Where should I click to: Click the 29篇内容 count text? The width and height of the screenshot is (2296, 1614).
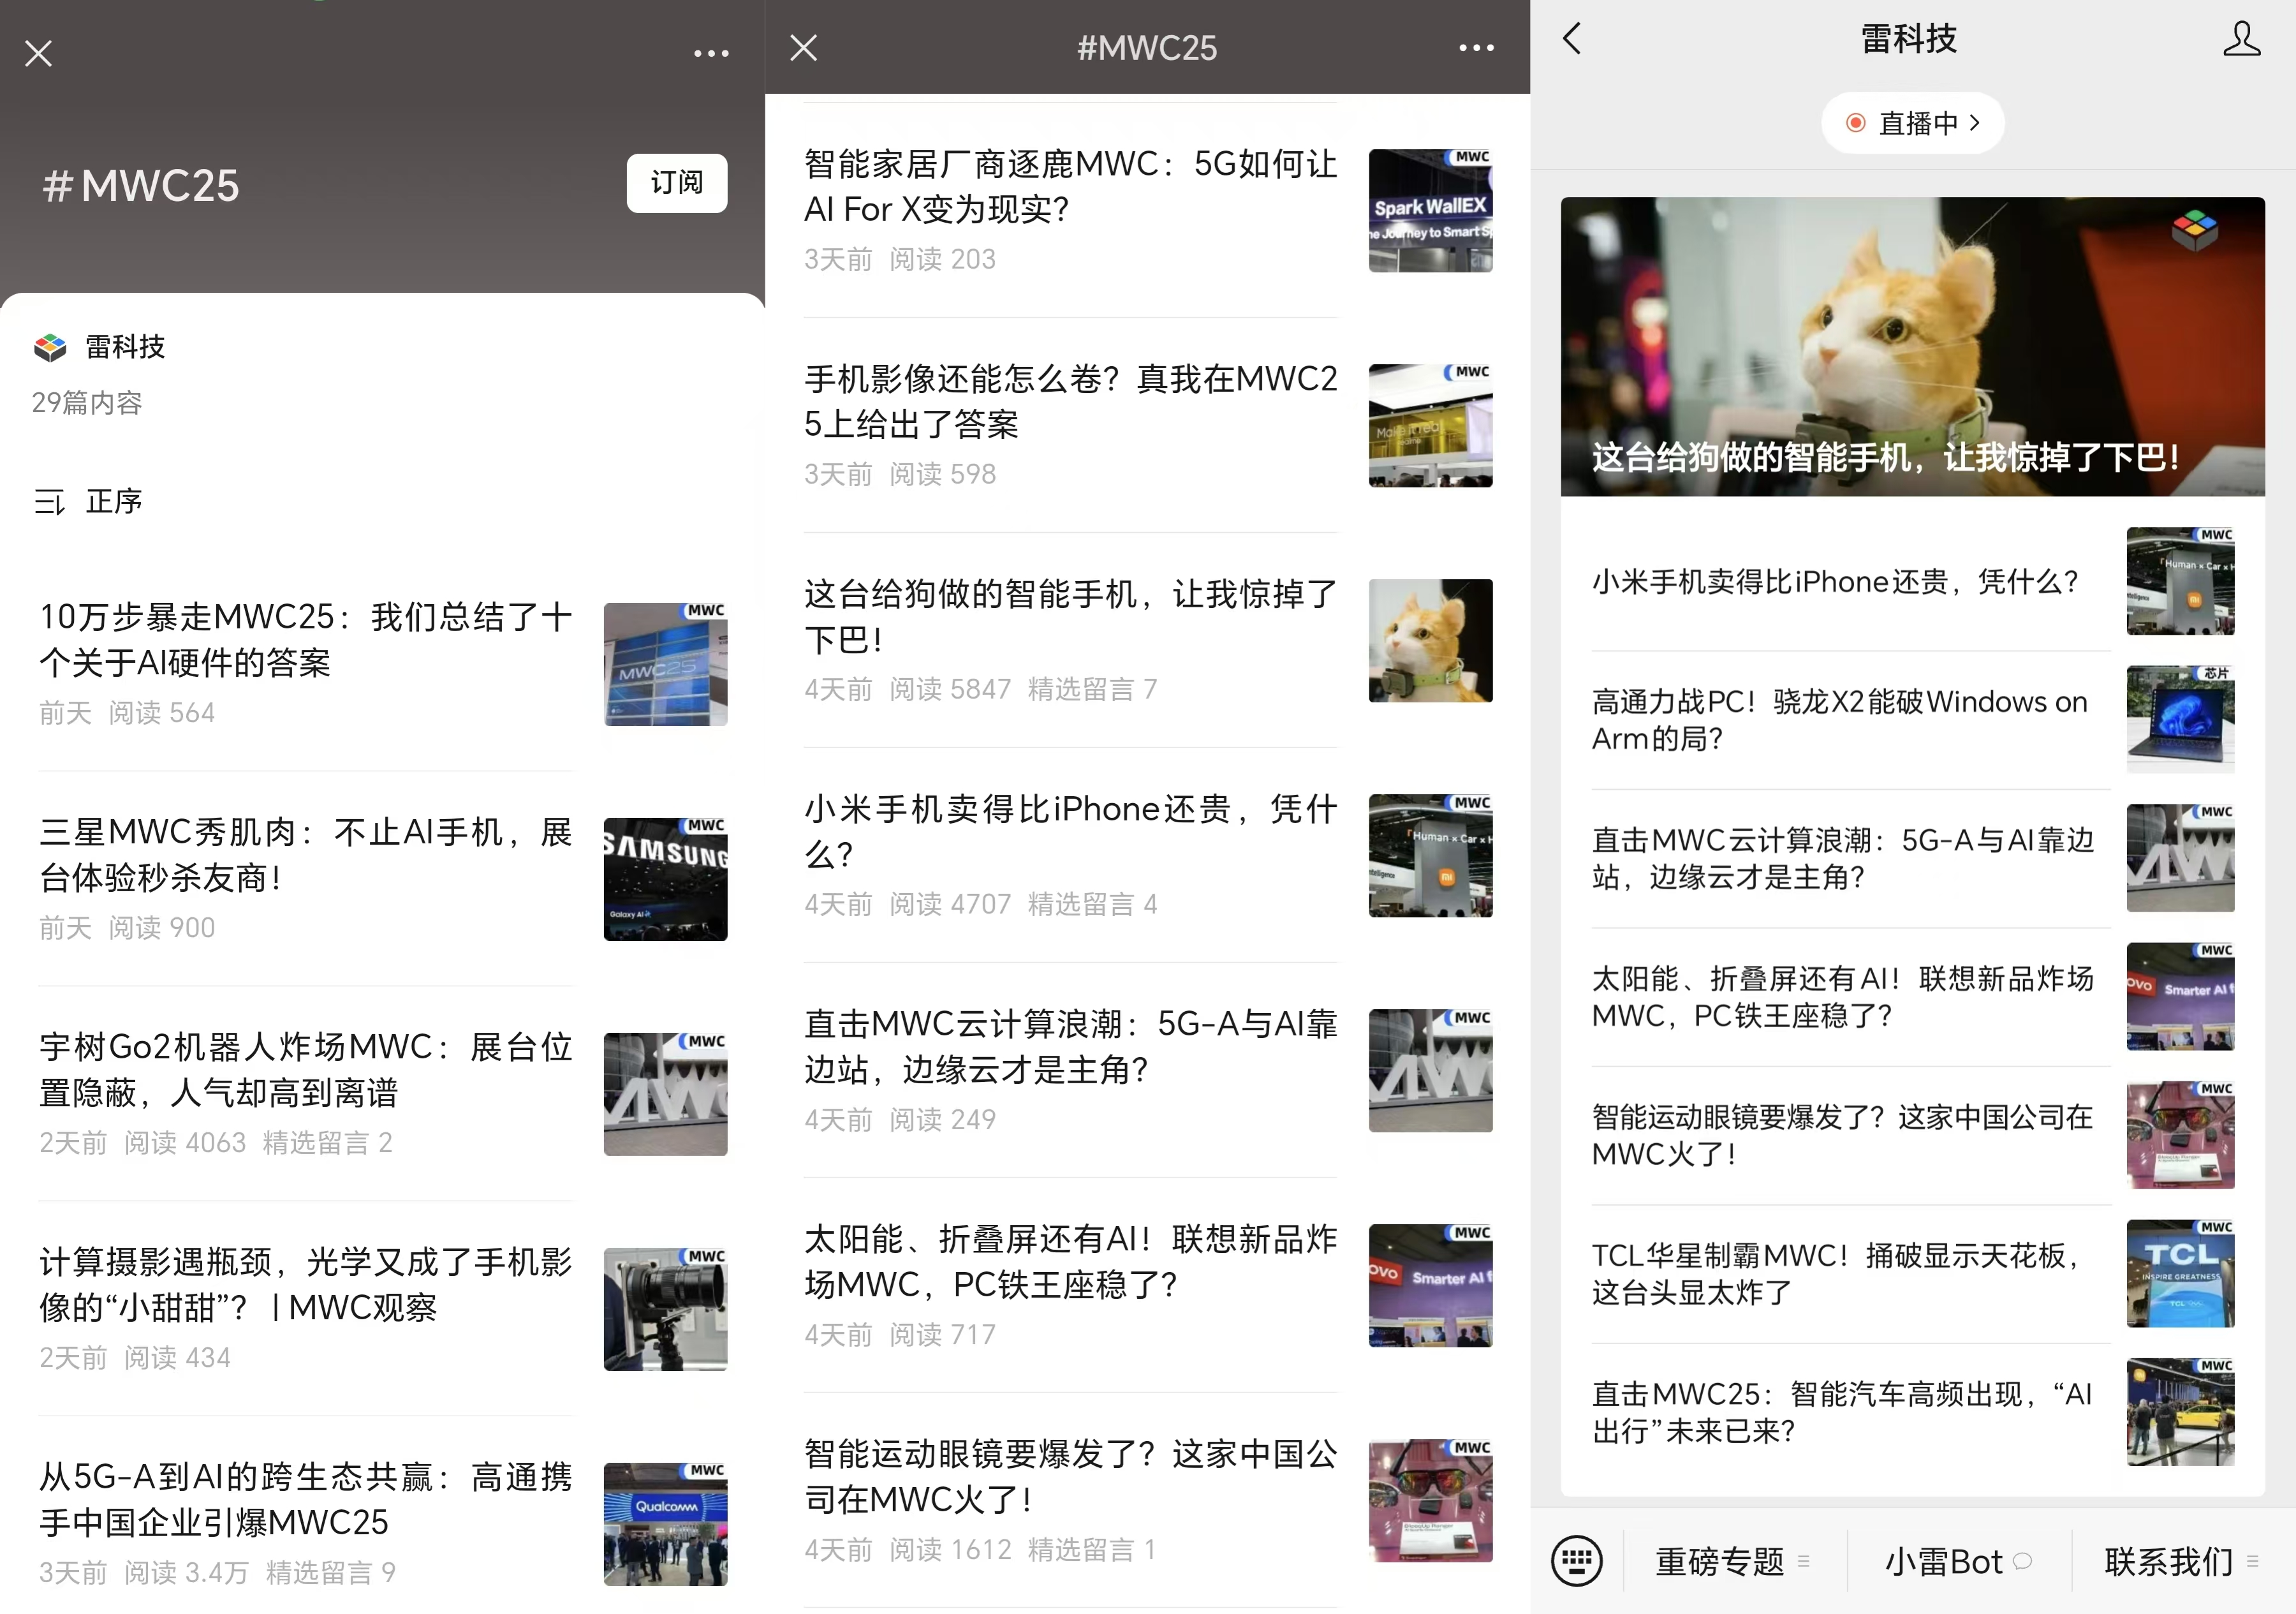pos(87,403)
